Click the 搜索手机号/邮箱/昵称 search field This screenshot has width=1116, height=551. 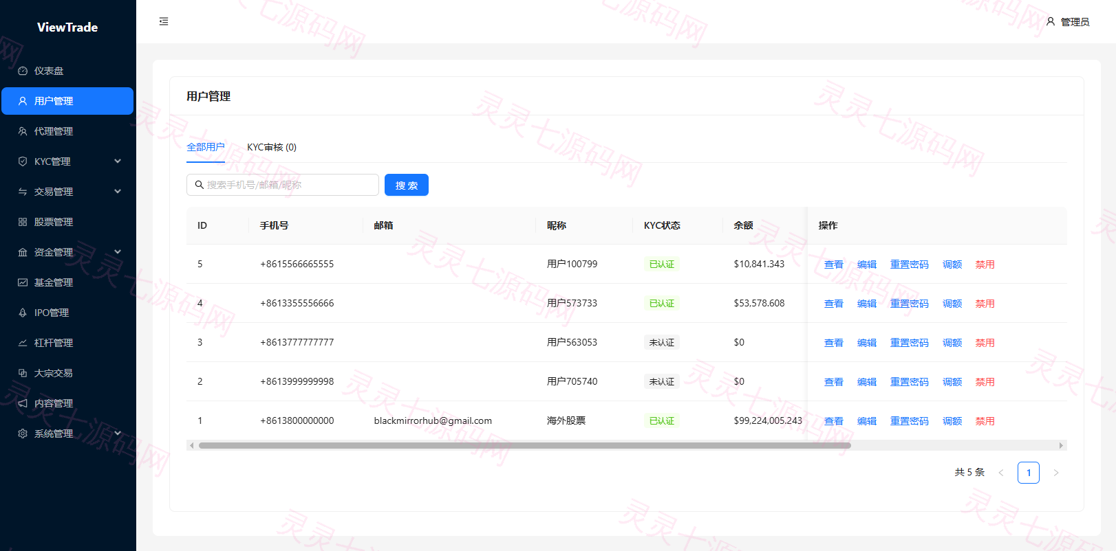pos(283,185)
